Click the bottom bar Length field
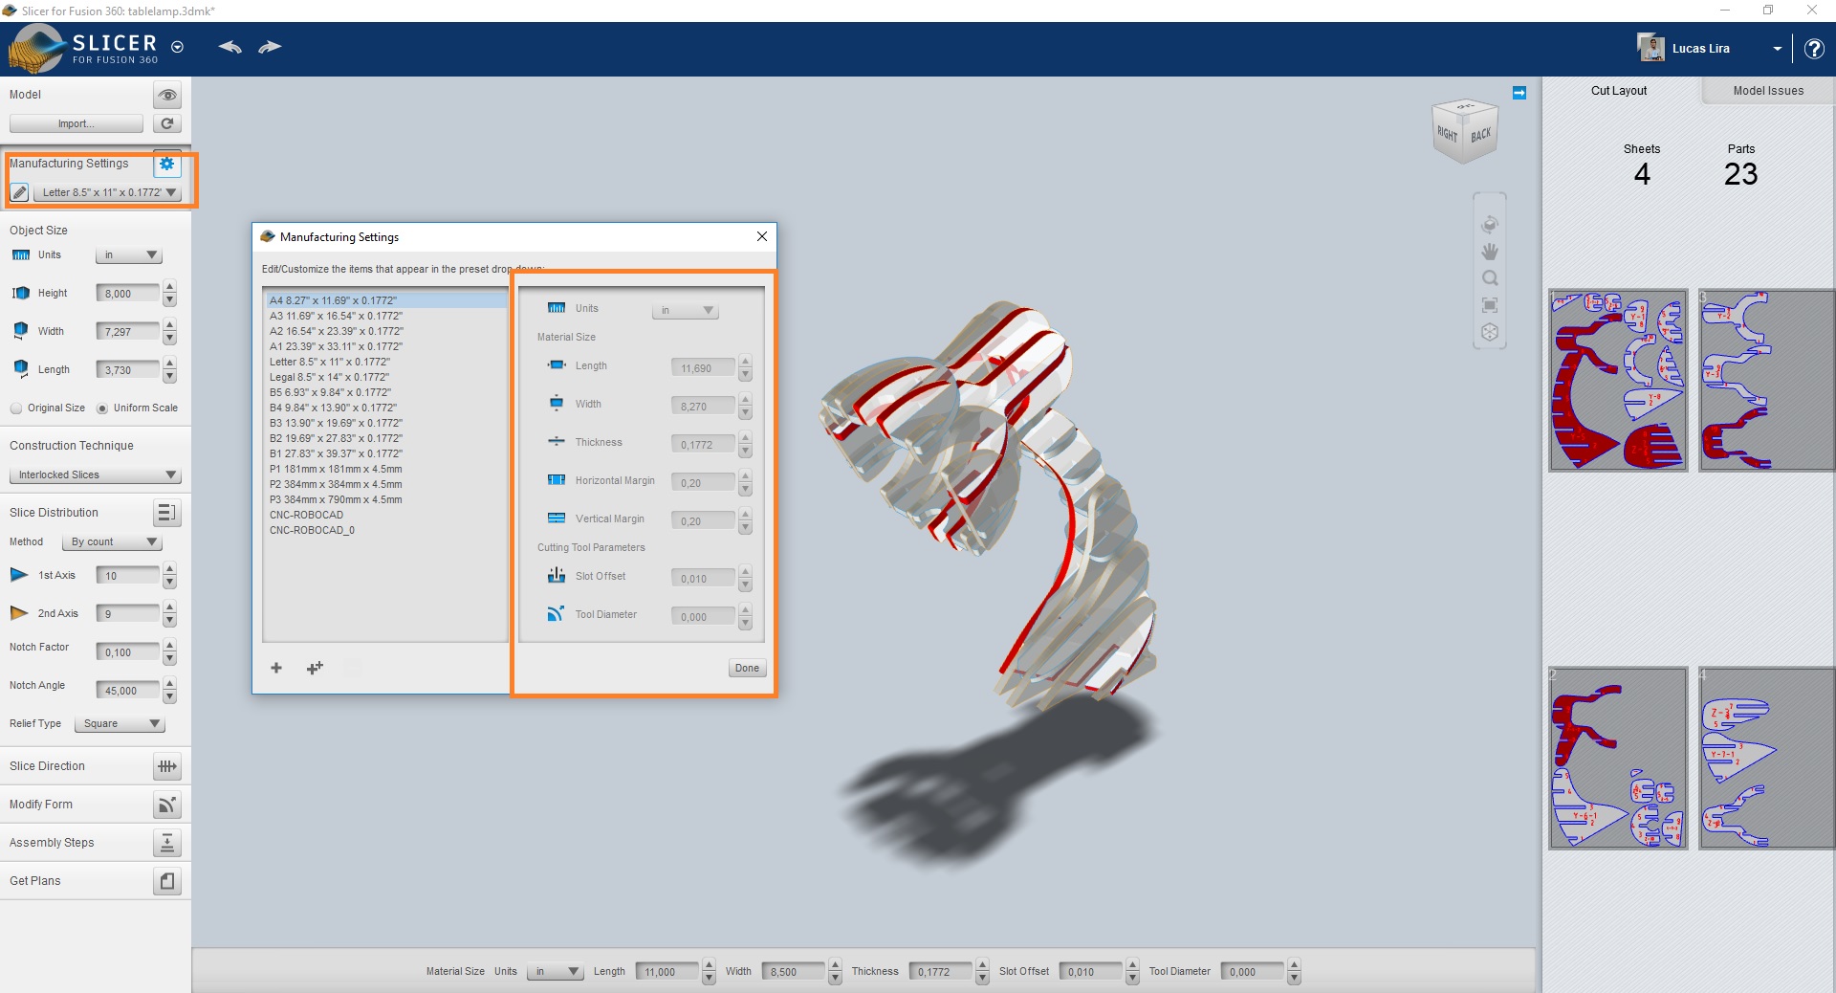Viewport: 1836px width, 993px height. click(667, 972)
